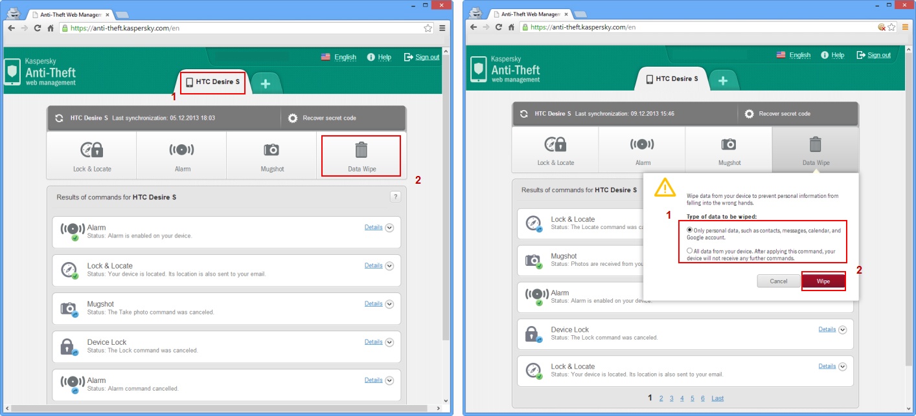Click the orange extension icon in the right window's address bar
Viewport: 916px width, 416px height.
pyautogui.click(x=882, y=27)
